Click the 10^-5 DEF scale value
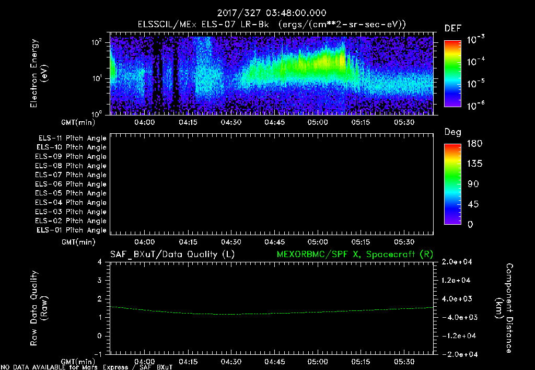 point(475,83)
